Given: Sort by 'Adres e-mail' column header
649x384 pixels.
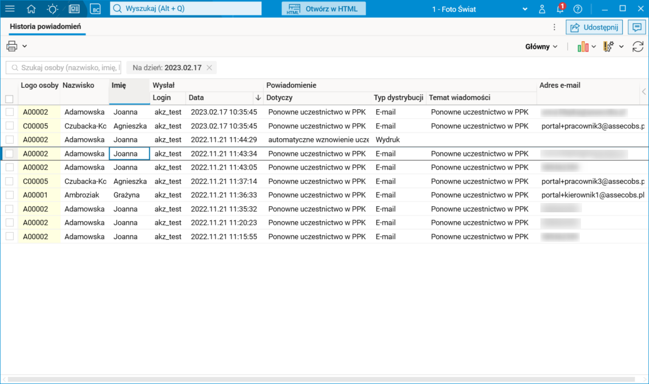Looking at the screenshot, I should click(560, 85).
